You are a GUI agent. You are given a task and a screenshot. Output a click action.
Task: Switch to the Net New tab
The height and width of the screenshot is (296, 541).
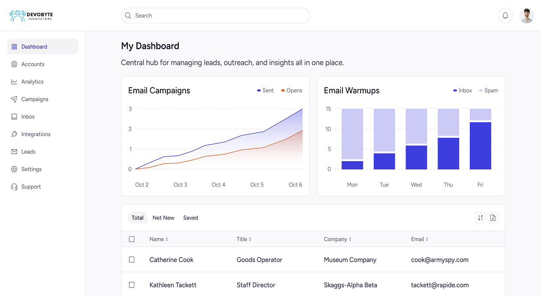tap(163, 218)
